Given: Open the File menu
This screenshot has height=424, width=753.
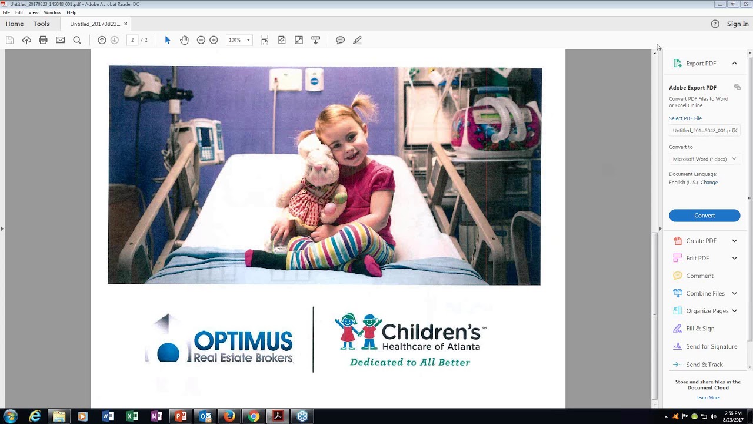Looking at the screenshot, I should pos(6,12).
